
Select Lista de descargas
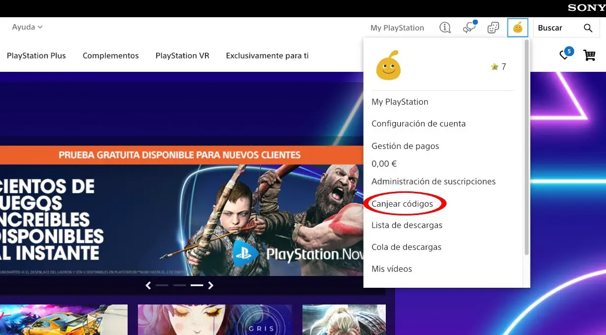[407, 225]
